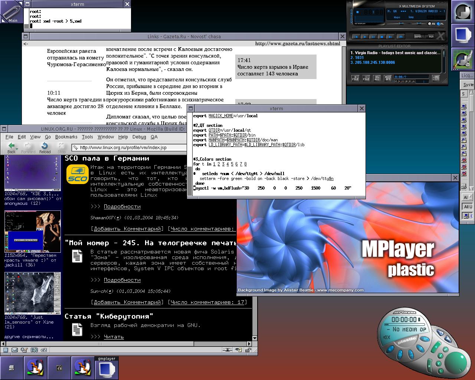Open the Mozilla Window menu
Screen dimensions: 475x380
[x=106, y=137]
